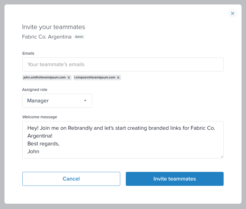This screenshot has width=246, height=209.
Task: Send invites with Invite teammates button
Action: (x=175, y=179)
